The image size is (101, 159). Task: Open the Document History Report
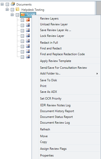tap(57, 111)
